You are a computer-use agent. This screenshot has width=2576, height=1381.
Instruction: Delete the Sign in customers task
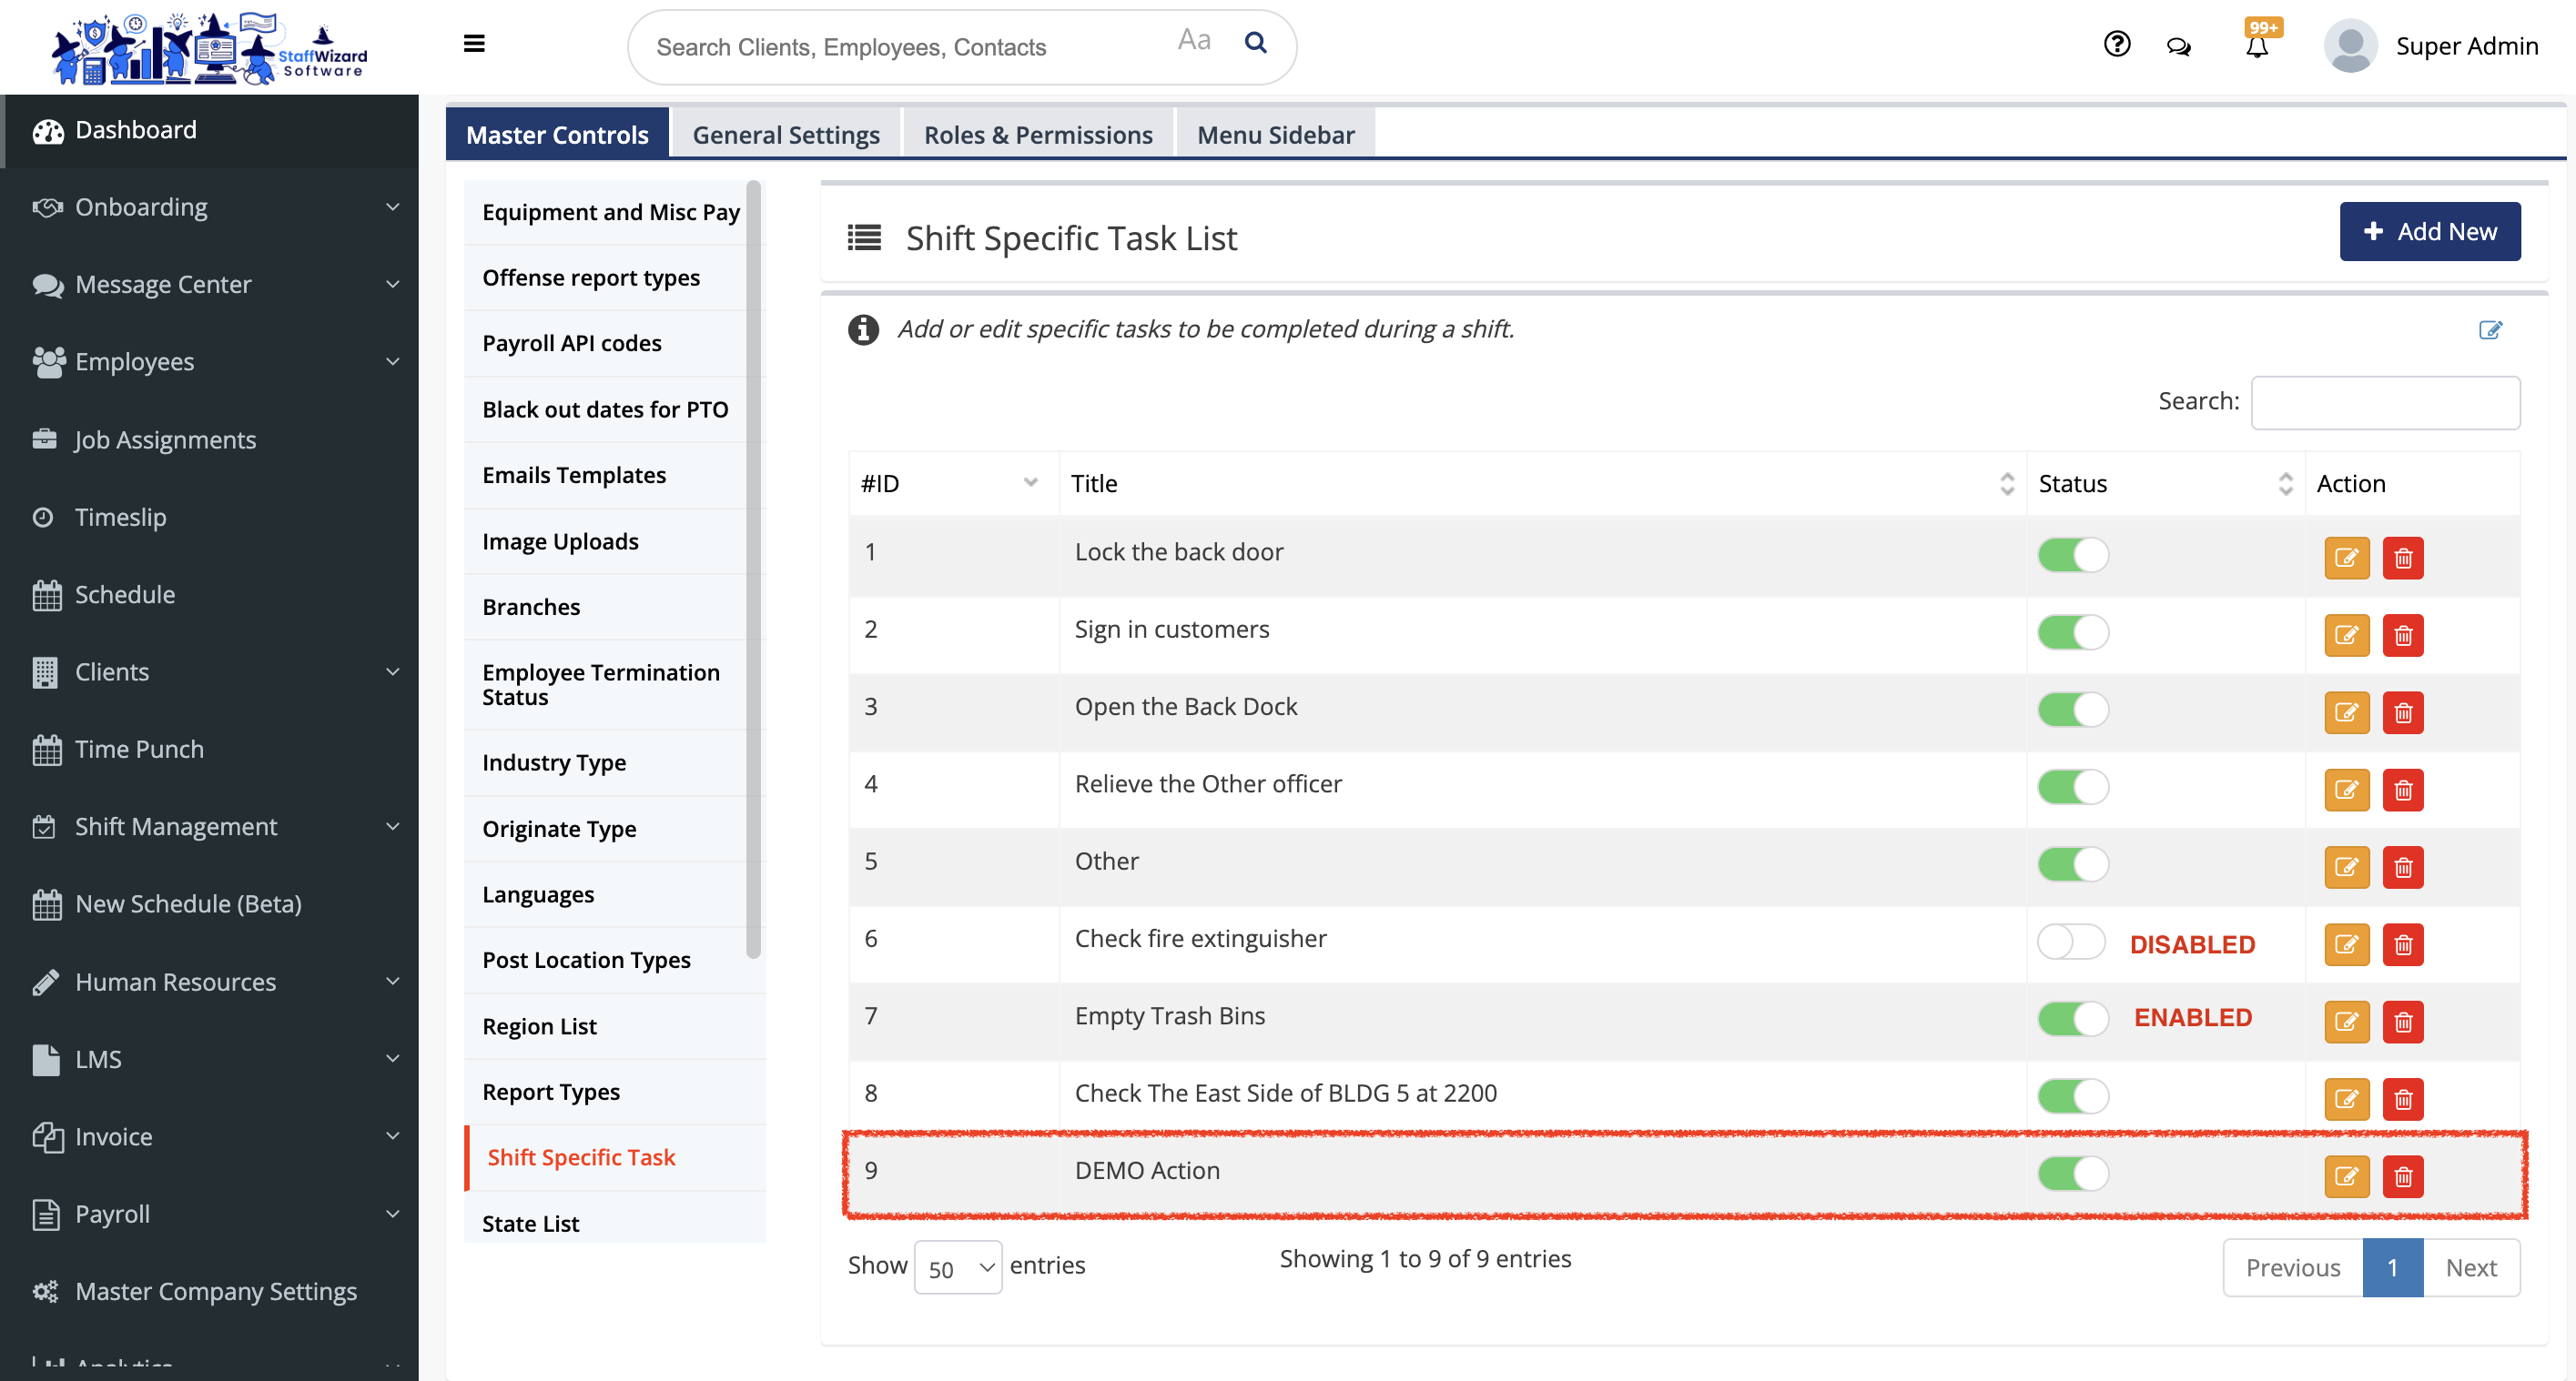tap(2403, 636)
